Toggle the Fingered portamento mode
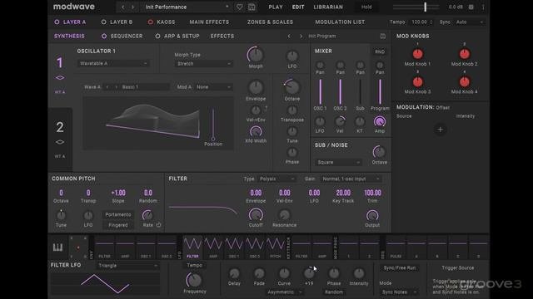This screenshot has width=533, height=299. (x=118, y=225)
